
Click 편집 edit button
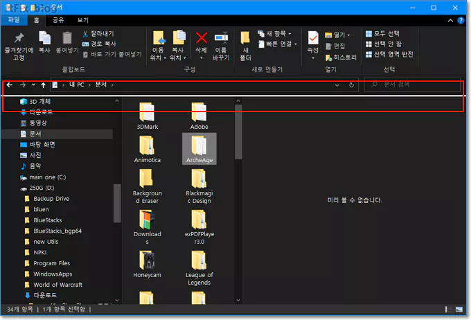pos(335,46)
